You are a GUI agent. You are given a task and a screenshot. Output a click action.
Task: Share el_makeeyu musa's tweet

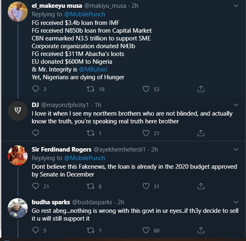(x=201, y=89)
